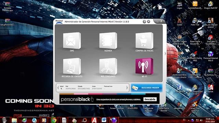Open SetupPersonal archive on desktop
This screenshot has height=123, width=219.
coord(8,22)
